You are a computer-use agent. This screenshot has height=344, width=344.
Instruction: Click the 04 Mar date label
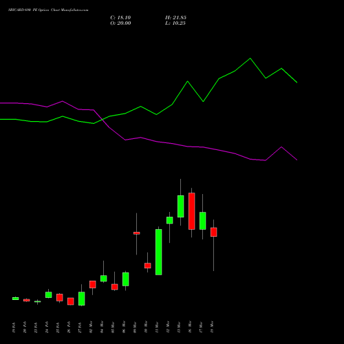pyautogui.click(x=102, y=327)
